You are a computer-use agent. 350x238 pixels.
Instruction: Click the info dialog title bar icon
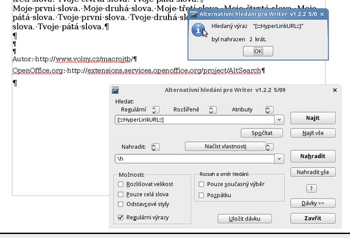[x=194, y=14]
